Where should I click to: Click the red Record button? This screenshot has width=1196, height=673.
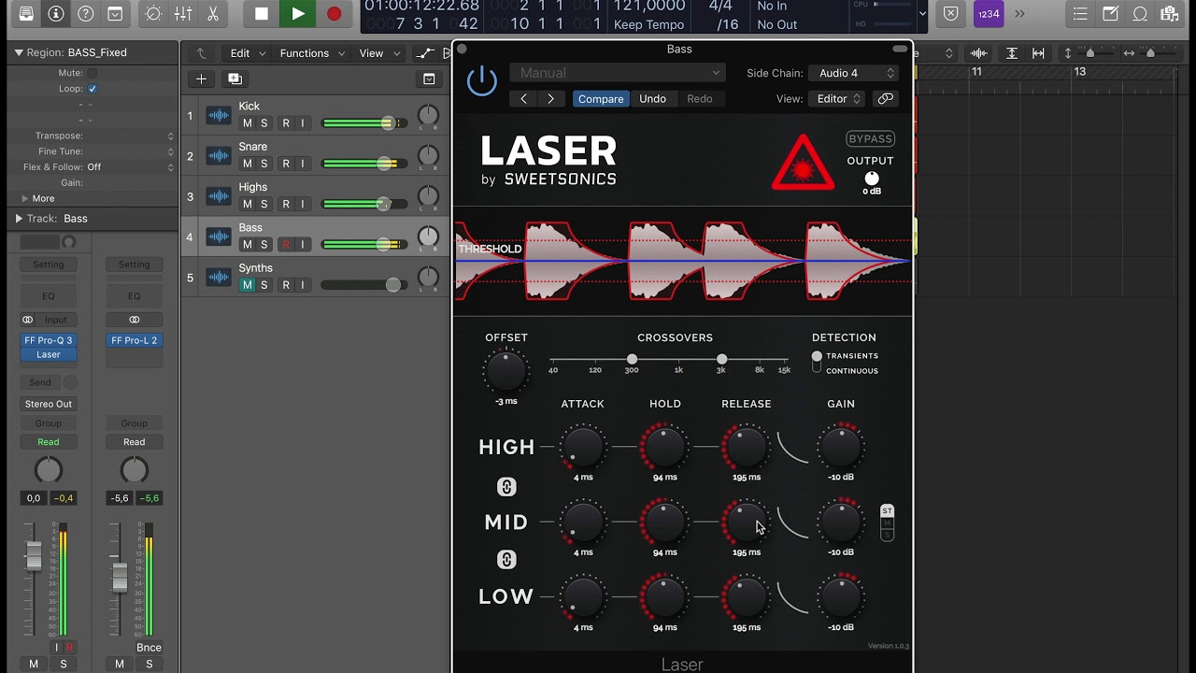pyautogui.click(x=334, y=14)
